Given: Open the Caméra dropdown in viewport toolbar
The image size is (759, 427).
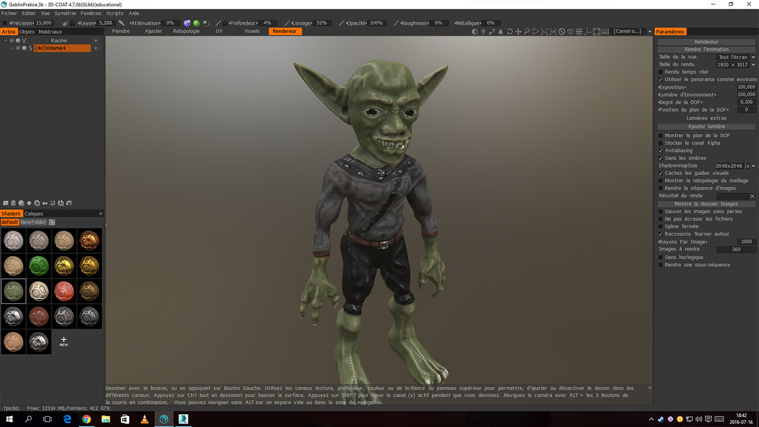Looking at the screenshot, I should [x=631, y=31].
